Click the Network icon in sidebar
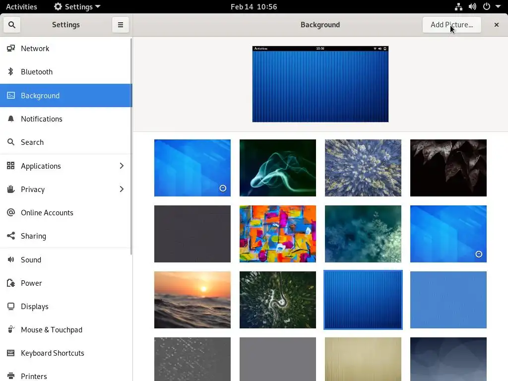 pyautogui.click(x=11, y=48)
